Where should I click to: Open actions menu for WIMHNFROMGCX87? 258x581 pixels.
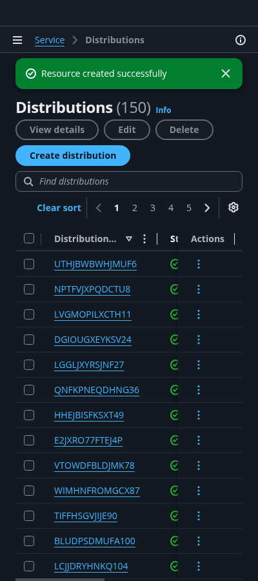point(199,491)
